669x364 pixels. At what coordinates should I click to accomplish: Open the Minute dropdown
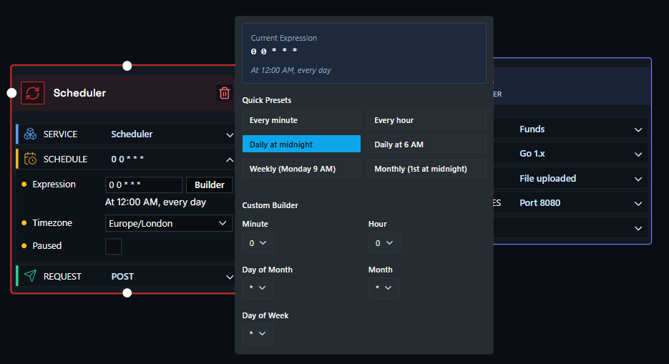(x=258, y=242)
